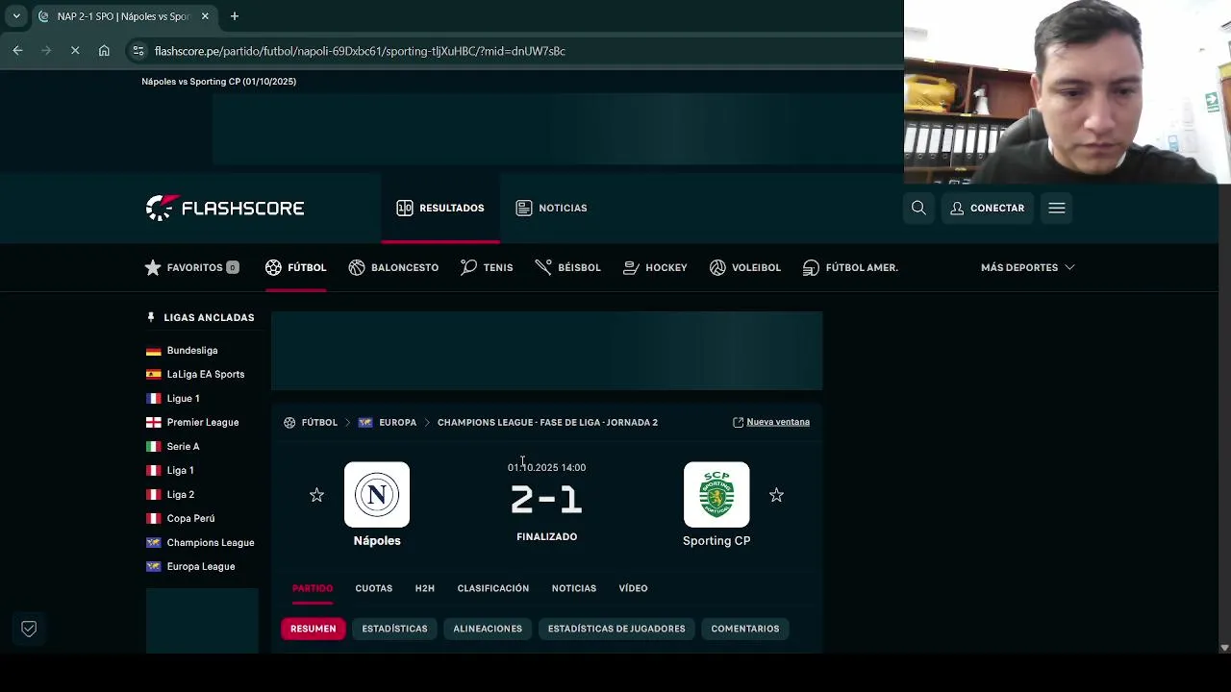Switch to the H2H tab
Viewport: 1231px width, 692px height.
click(425, 588)
